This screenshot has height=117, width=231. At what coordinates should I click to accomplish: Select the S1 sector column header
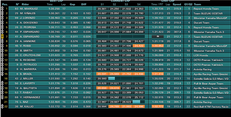coord(102,4)
